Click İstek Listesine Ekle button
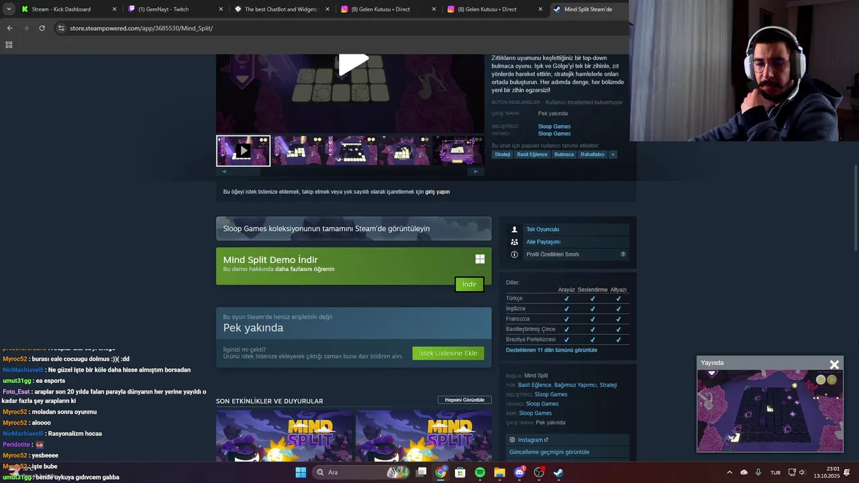This screenshot has height=483, width=859. [448, 354]
